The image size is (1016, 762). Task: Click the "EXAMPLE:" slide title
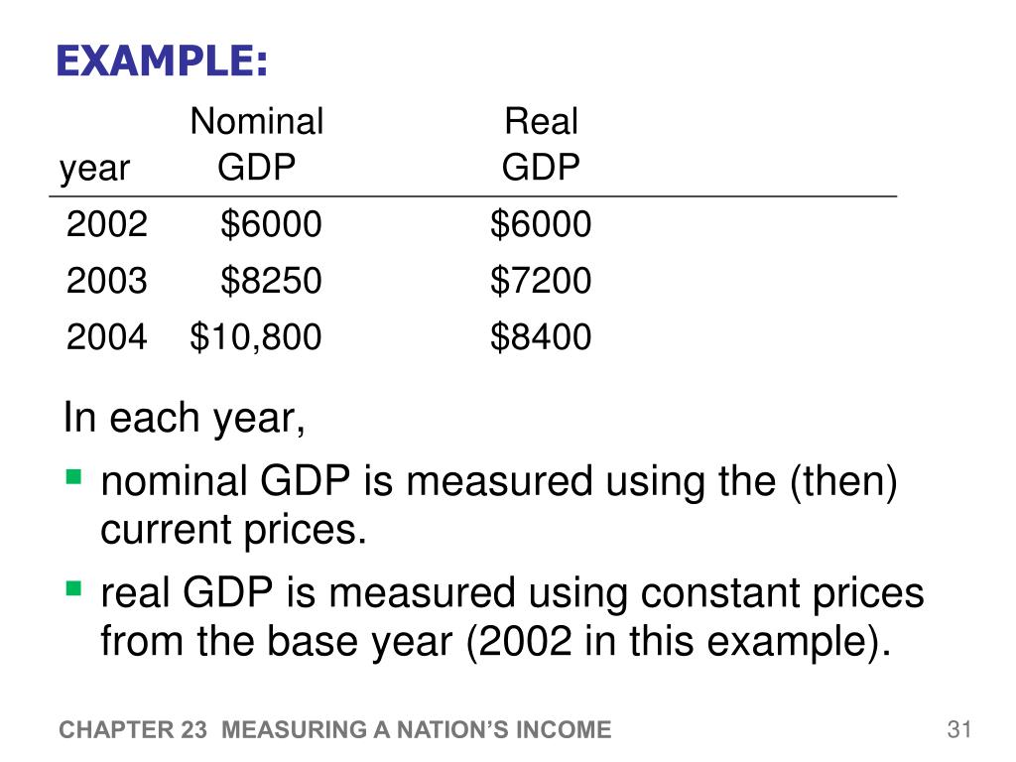(162, 62)
